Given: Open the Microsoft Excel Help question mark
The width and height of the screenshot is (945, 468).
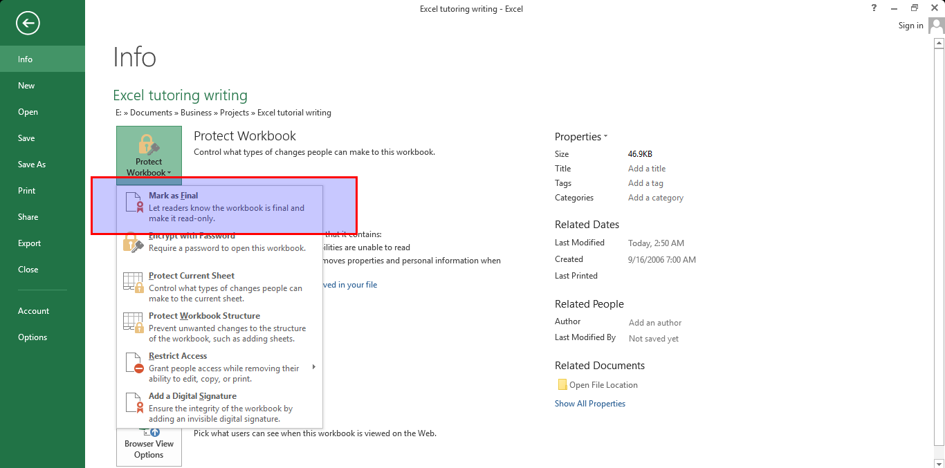Looking at the screenshot, I should coord(874,8).
